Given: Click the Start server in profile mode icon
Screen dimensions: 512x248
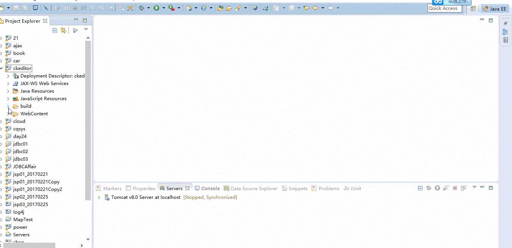Looking at the screenshot, I should click(x=446, y=188).
